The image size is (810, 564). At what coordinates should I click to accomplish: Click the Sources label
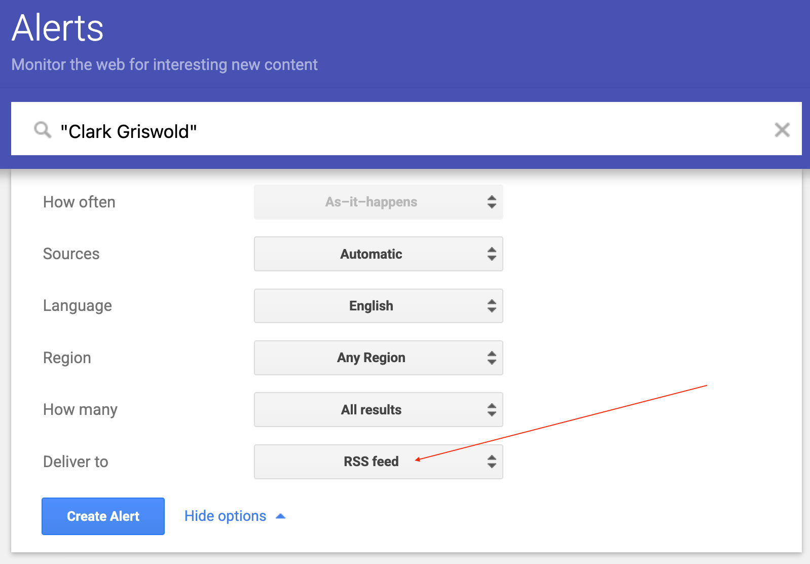71,254
